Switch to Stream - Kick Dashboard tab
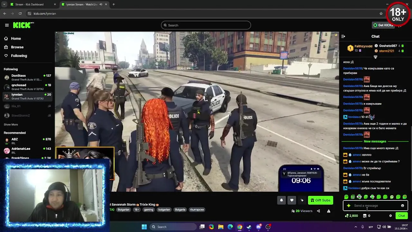Screen dimensions: 412x232 coord(32,5)
